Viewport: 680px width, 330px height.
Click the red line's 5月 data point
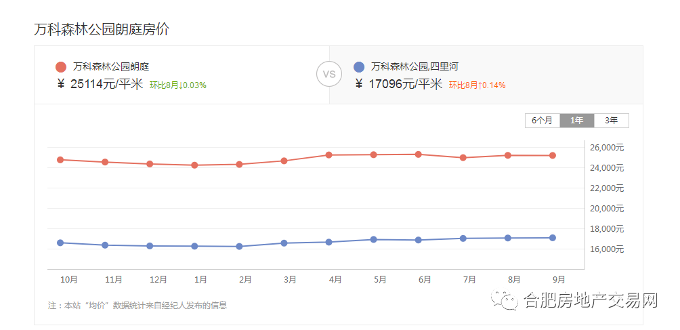[x=373, y=154]
